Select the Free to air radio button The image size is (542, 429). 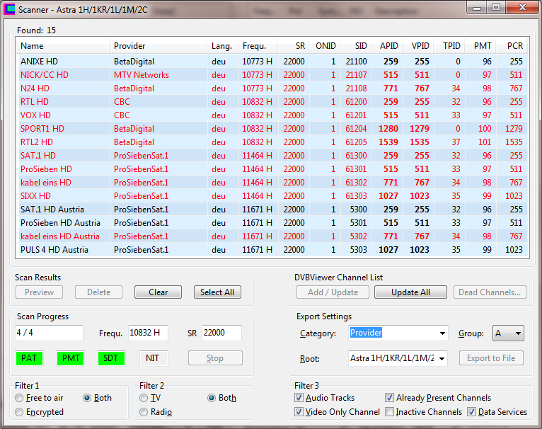click(19, 398)
